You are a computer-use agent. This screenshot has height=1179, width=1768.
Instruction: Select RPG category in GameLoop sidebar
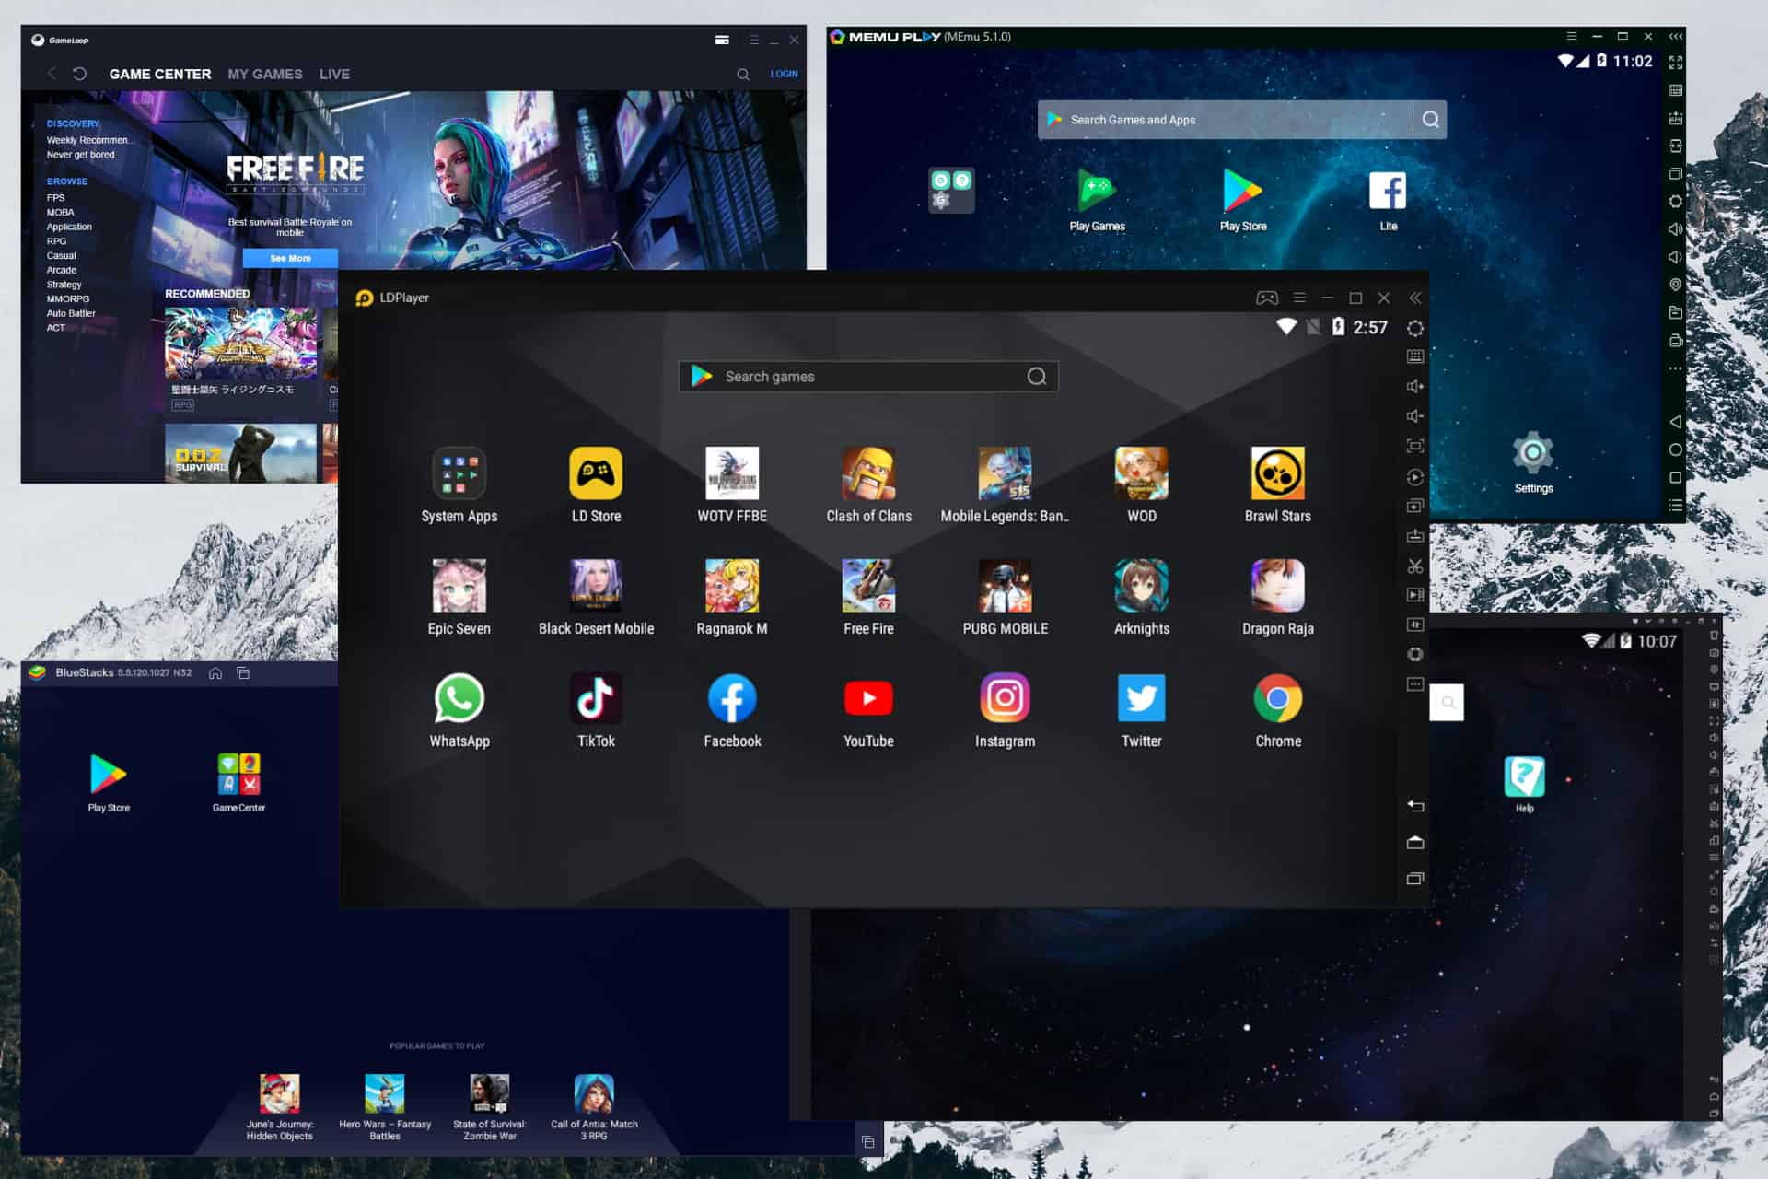pyautogui.click(x=56, y=240)
